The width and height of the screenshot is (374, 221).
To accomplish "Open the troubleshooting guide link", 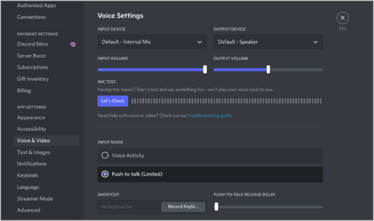I will point(209,115).
